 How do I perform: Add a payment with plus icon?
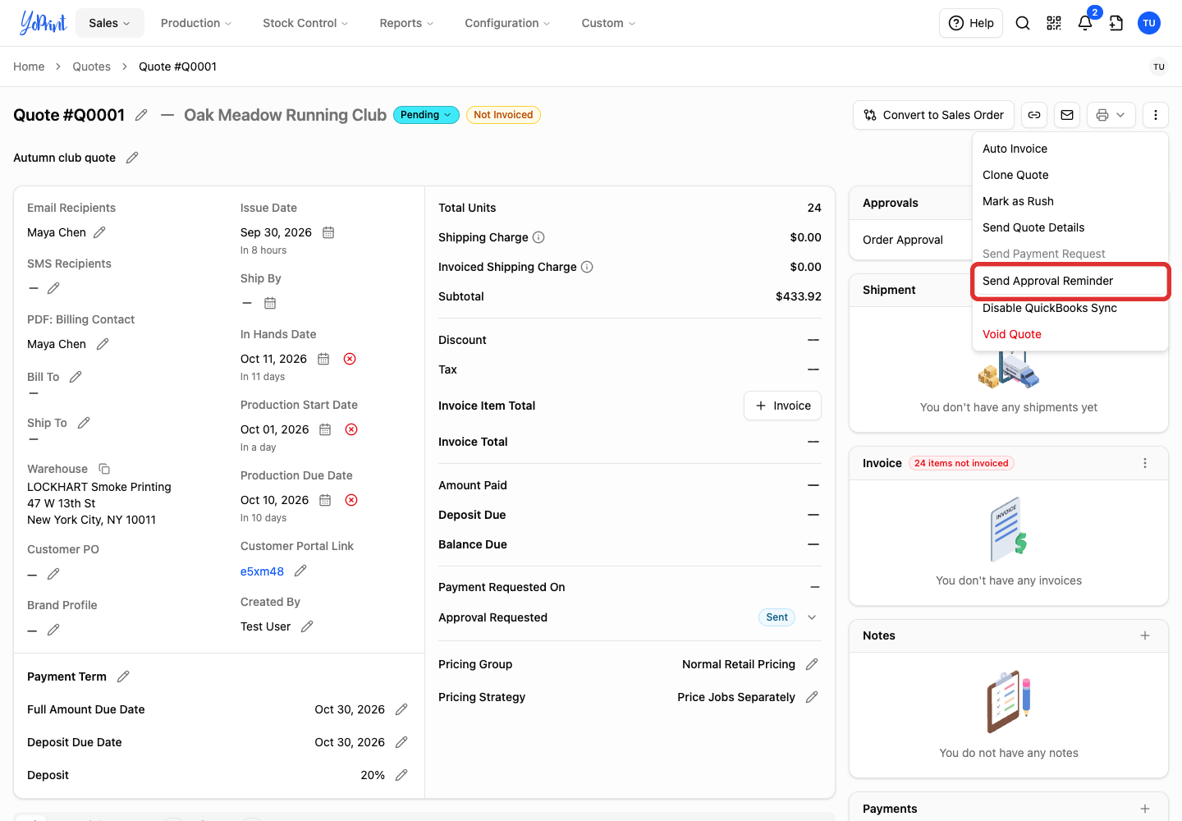pyautogui.click(x=1145, y=809)
